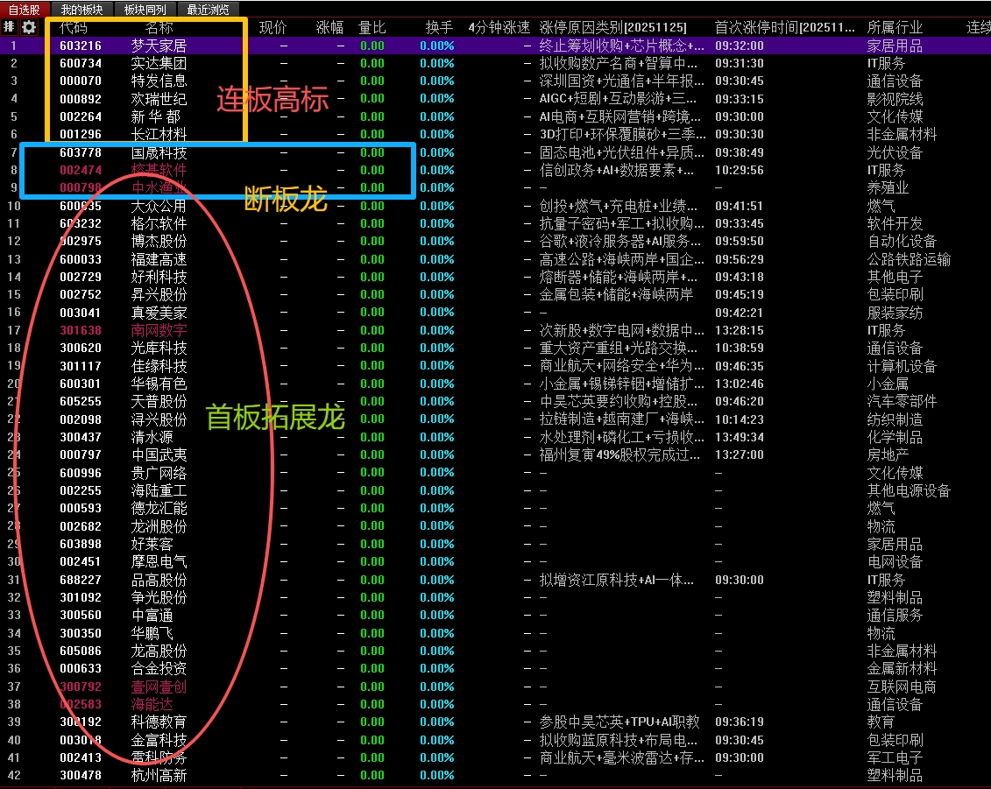Sort by the 现价 column header

pyautogui.click(x=273, y=28)
